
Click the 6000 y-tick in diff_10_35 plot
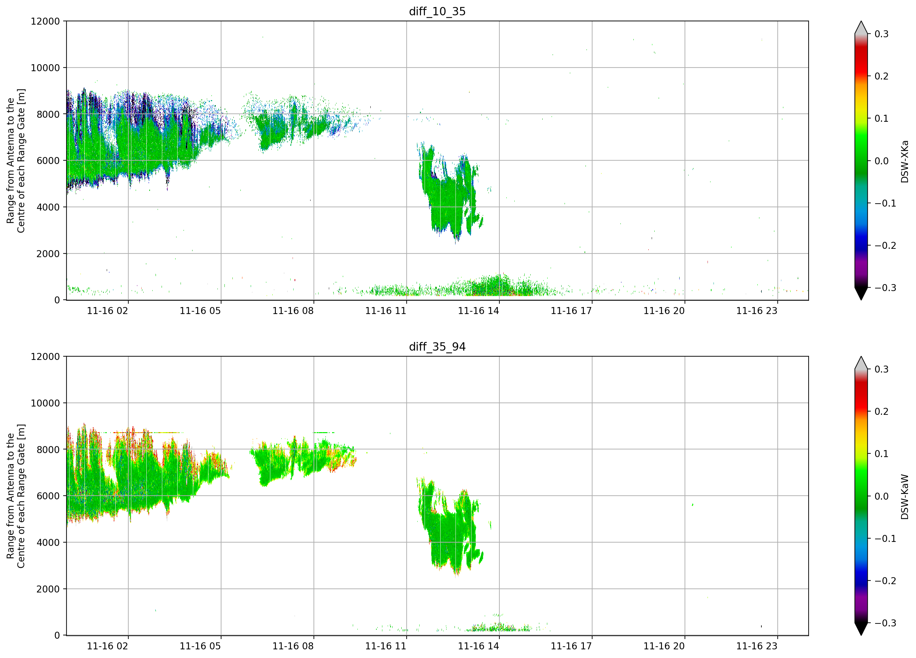[x=48, y=161]
